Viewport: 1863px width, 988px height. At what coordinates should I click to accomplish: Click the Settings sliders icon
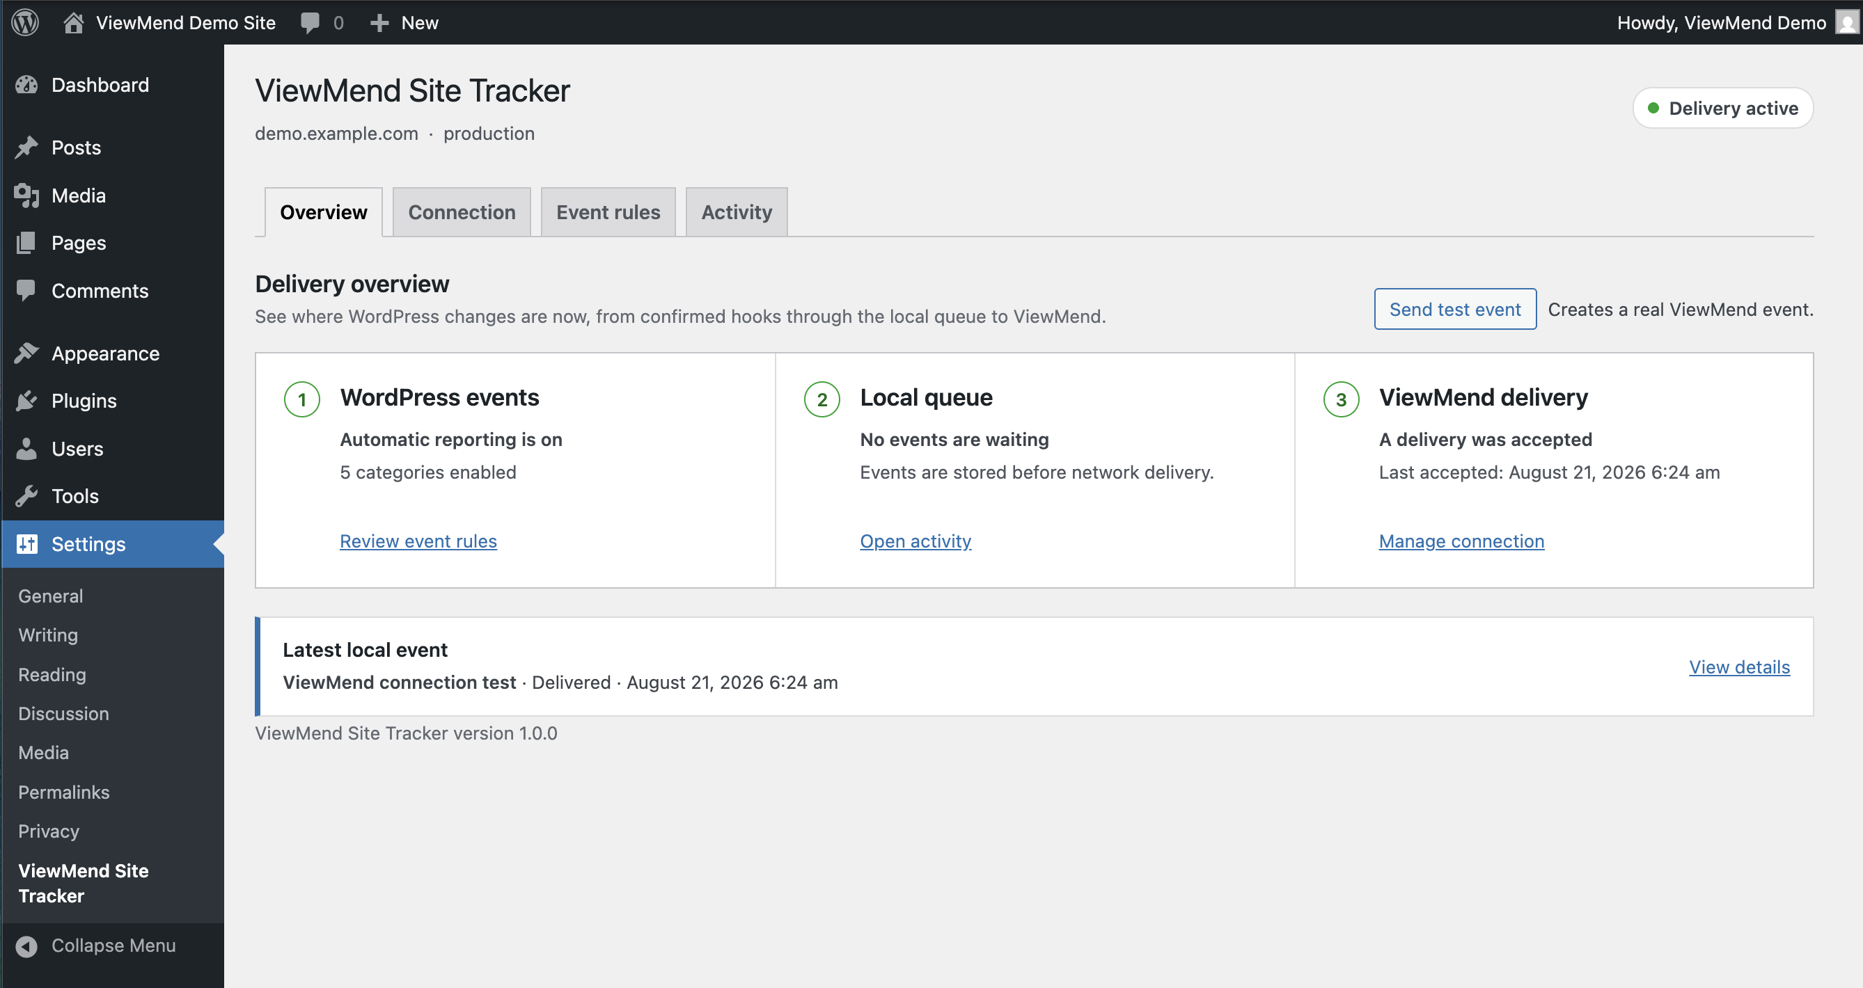[26, 543]
